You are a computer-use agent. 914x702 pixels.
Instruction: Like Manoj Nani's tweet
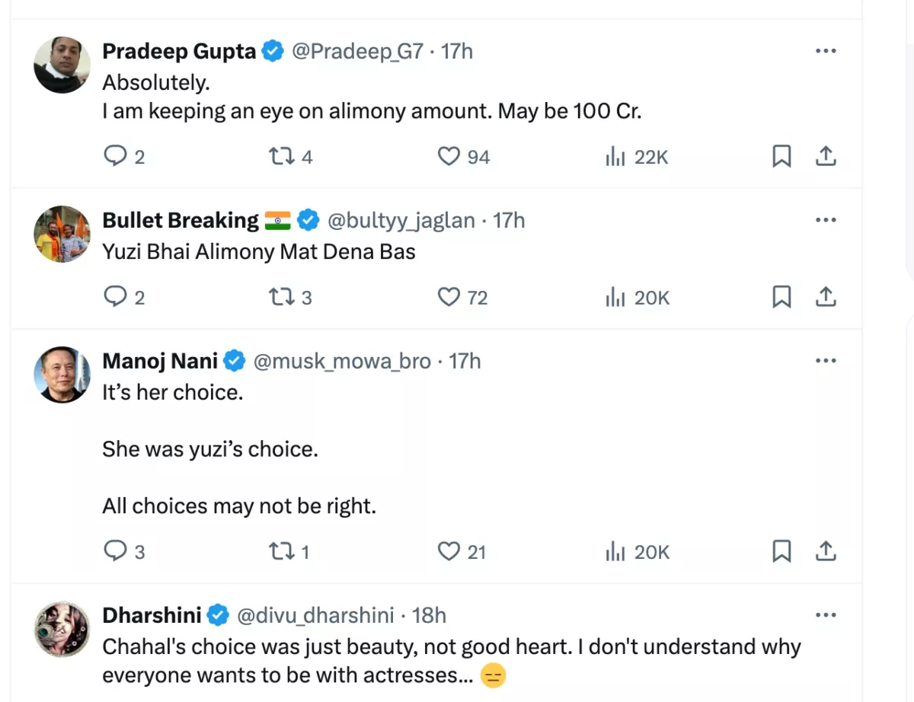coord(449,550)
